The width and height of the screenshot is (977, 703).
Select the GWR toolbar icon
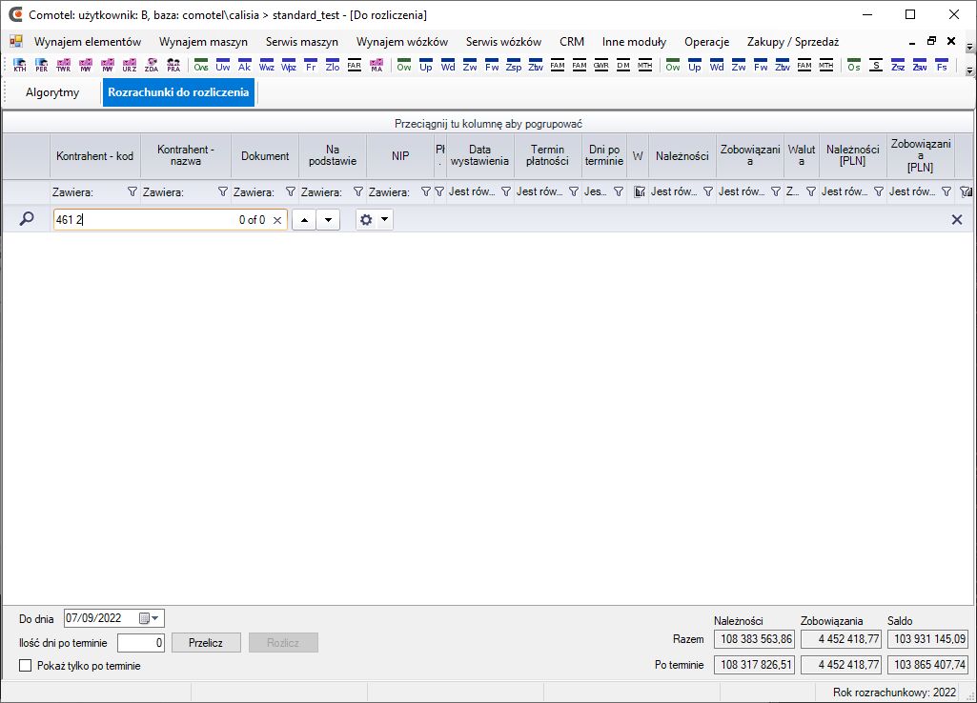pos(600,67)
